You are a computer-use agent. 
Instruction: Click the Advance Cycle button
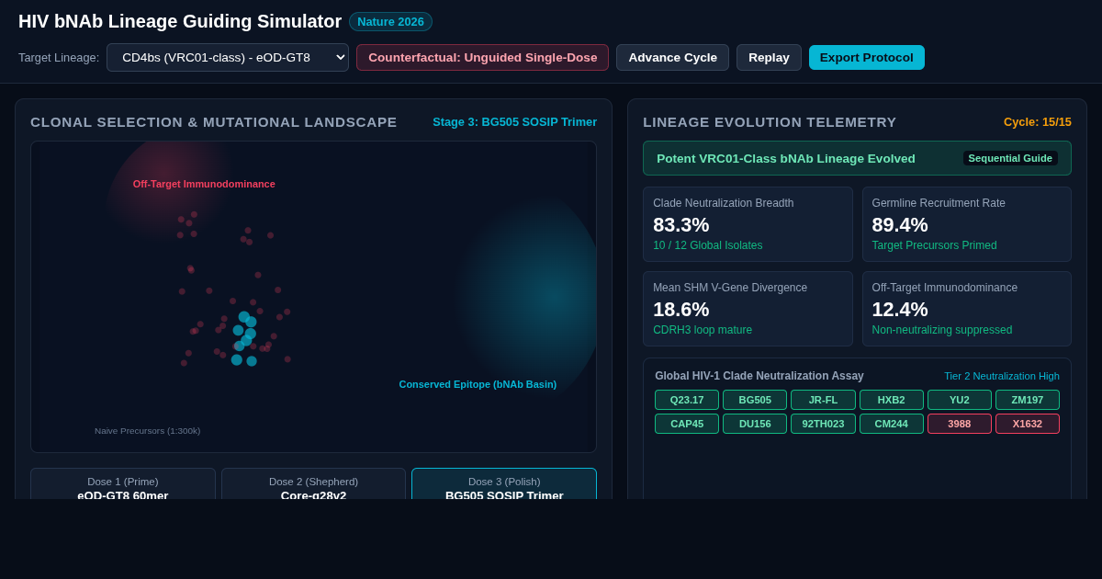coord(672,57)
